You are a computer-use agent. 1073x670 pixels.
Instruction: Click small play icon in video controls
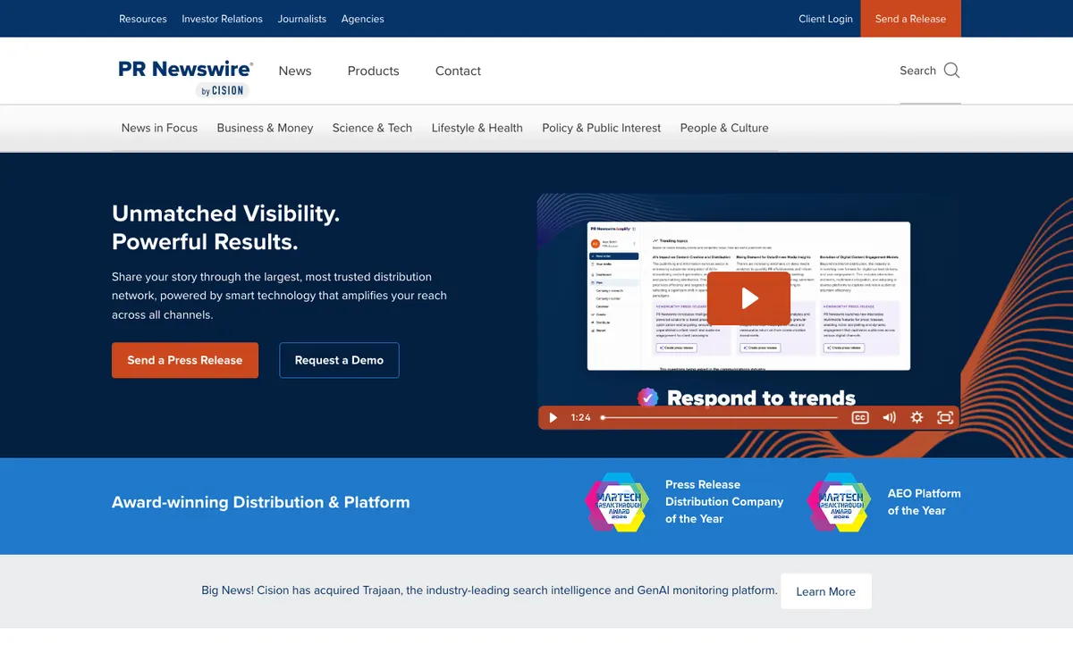pyautogui.click(x=553, y=417)
